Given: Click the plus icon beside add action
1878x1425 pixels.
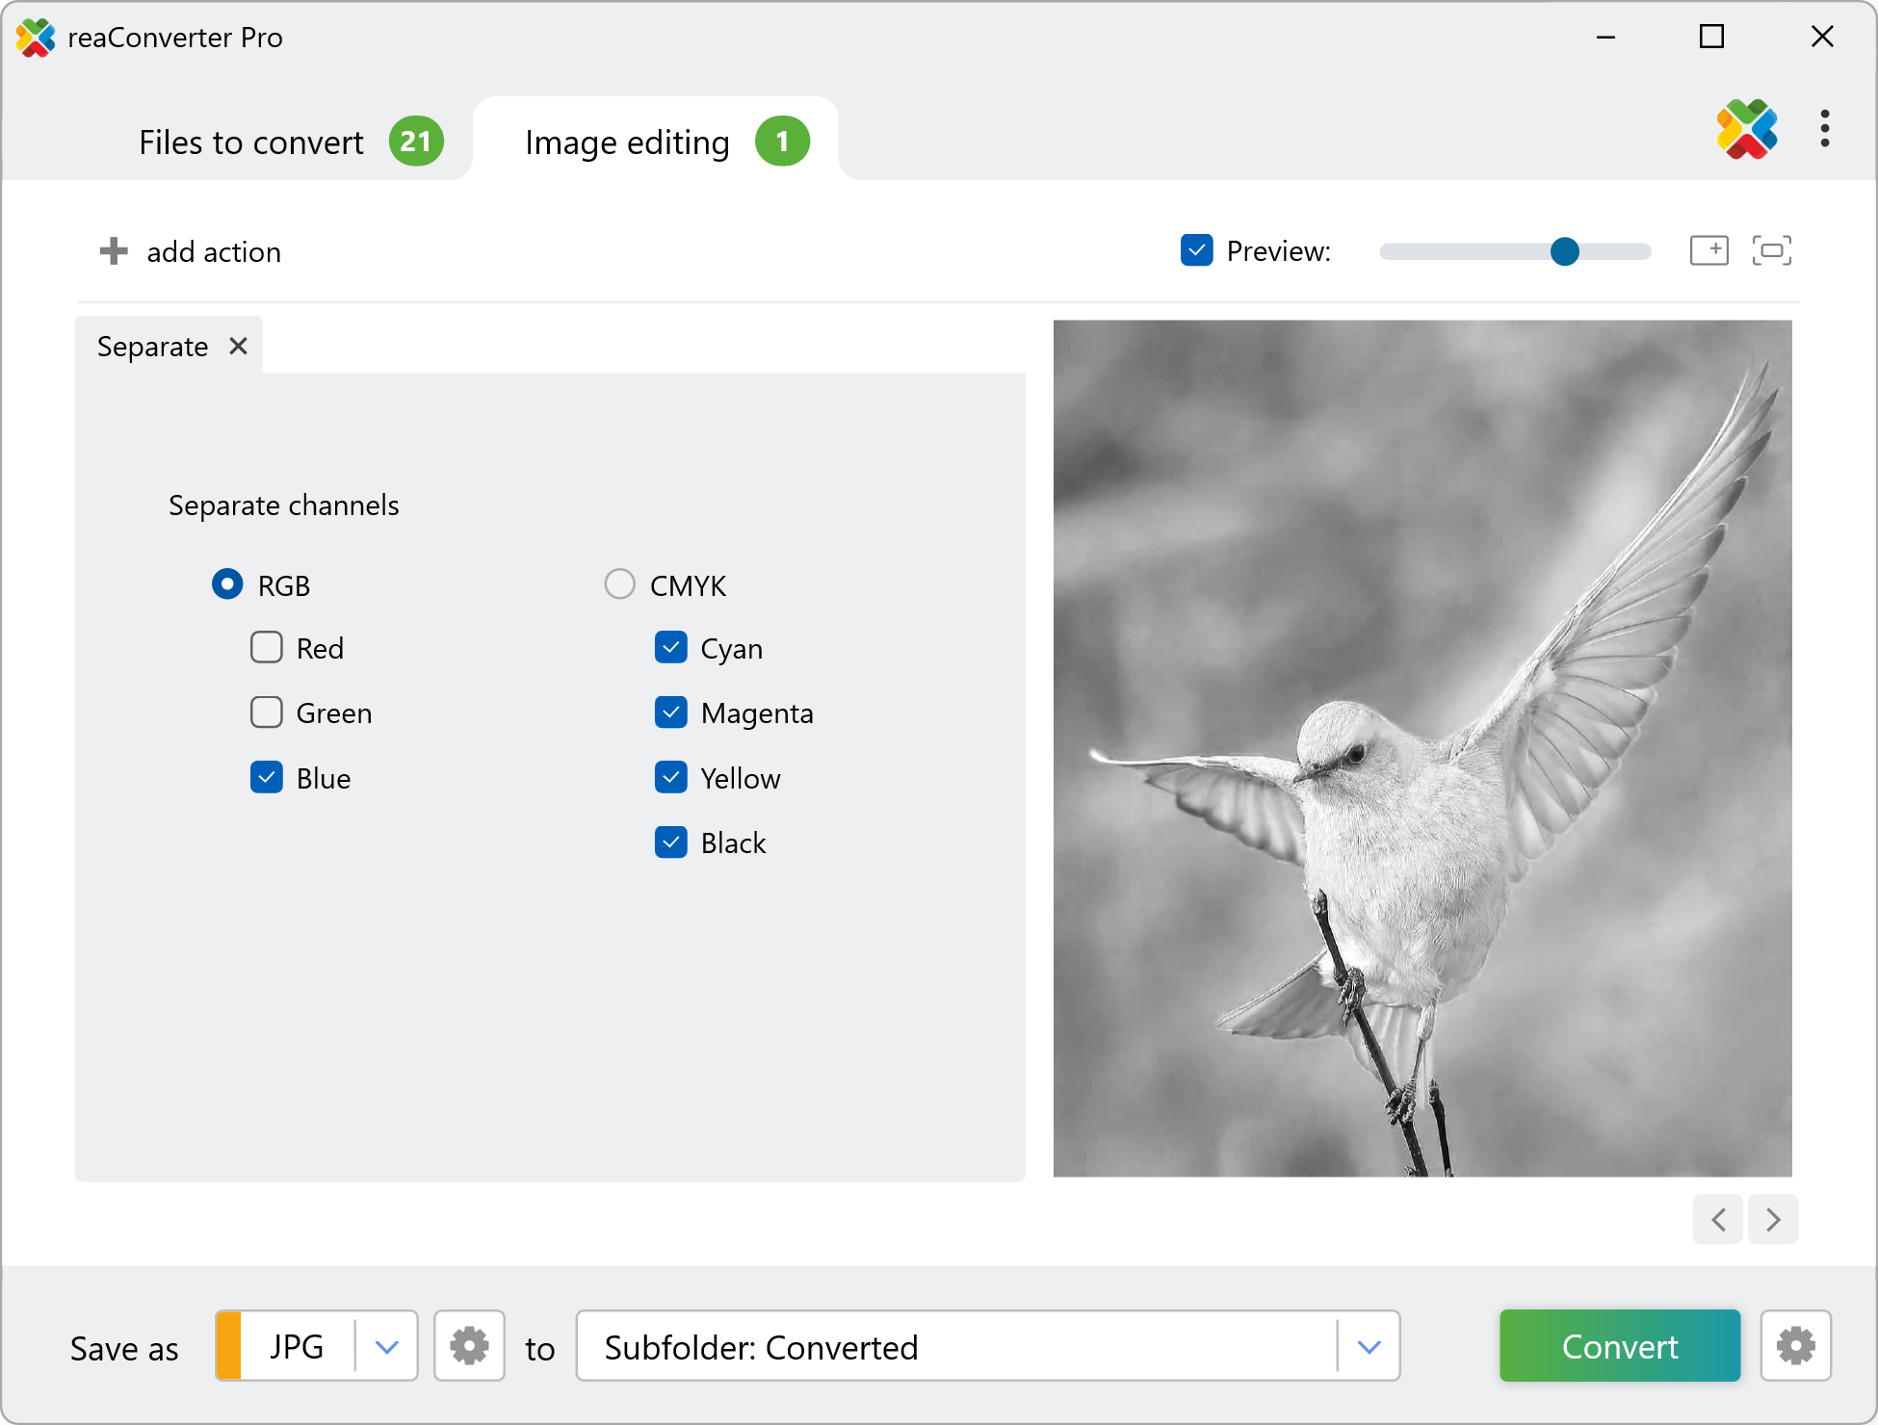Looking at the screenshot, I should click(114, 251).
